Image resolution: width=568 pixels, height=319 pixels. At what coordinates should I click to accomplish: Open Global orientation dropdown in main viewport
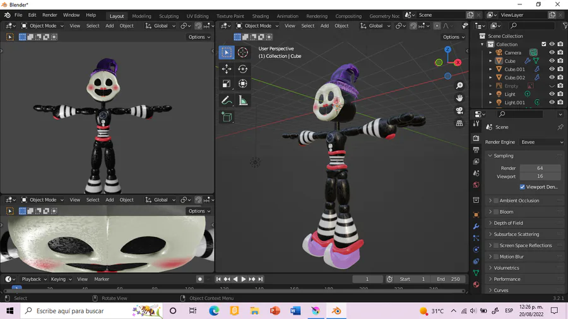375,26
